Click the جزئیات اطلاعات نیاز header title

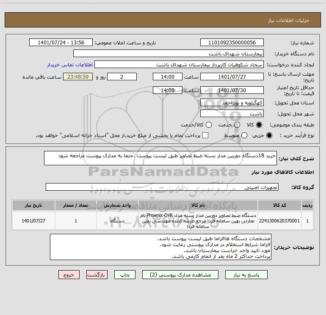tap(288, 20)
